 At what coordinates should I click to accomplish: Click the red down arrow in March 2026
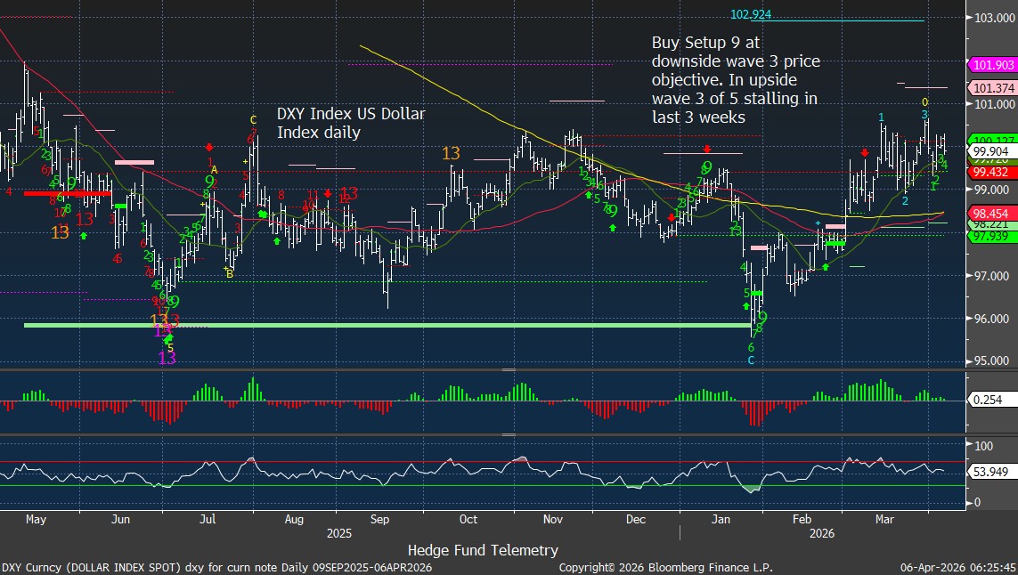click(x=865, y=153)
